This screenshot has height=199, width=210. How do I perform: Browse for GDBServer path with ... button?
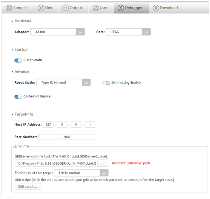pos(103,163)
